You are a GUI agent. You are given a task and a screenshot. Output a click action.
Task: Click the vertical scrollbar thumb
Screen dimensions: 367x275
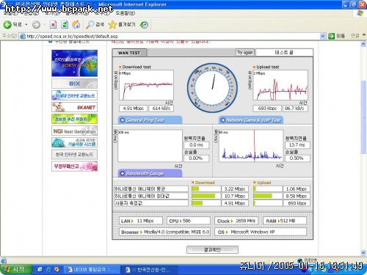[x=363, y=117]
